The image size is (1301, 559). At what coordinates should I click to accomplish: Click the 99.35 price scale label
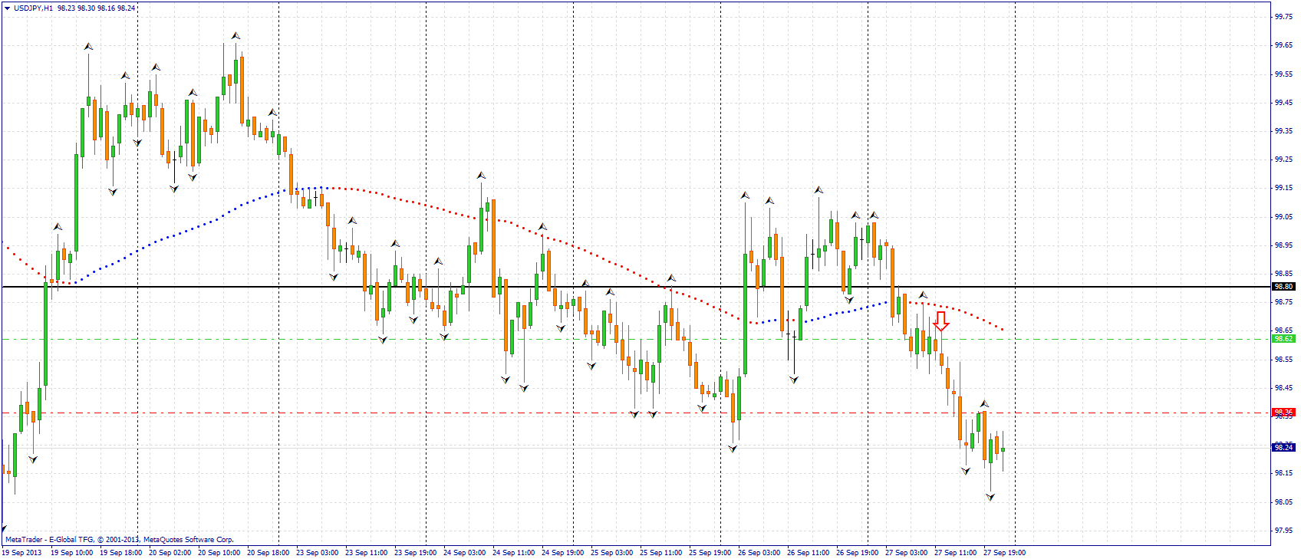click(1283, 131)
